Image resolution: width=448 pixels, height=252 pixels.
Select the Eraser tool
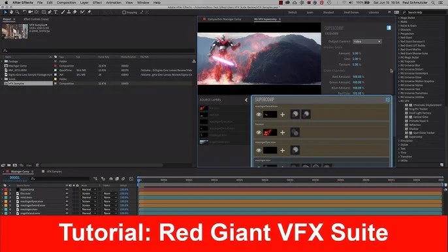tap(75, 12)
